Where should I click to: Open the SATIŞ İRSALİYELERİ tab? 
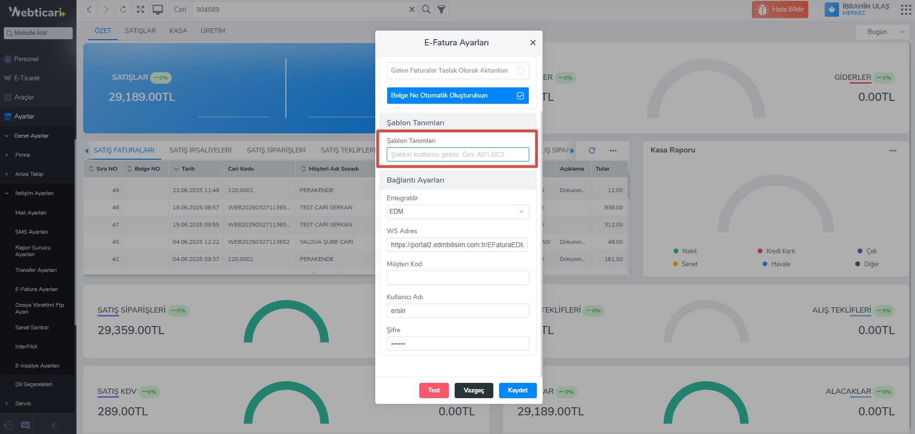click(x=200, y=150)
